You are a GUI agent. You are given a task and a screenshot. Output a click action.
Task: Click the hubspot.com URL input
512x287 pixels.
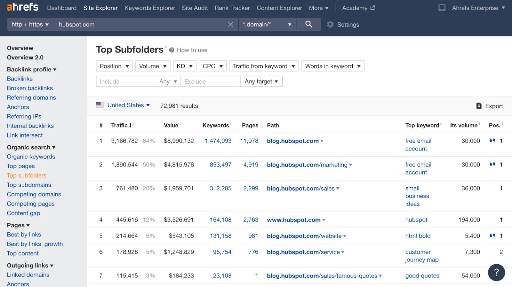(141, 24)
